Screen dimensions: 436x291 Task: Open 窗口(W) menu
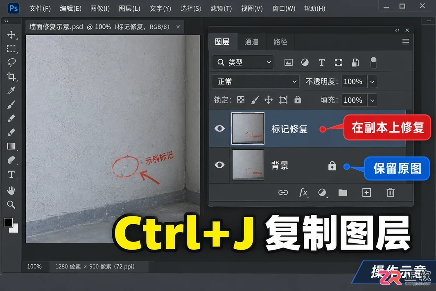click(284, 9)
